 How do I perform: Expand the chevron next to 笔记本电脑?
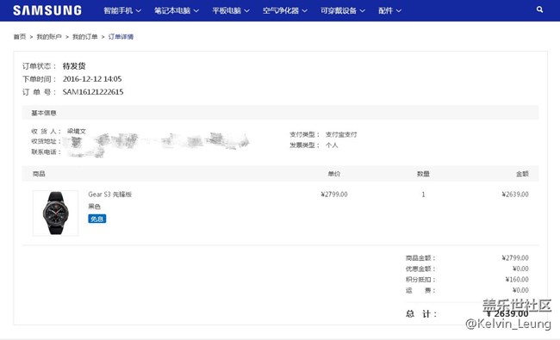(x=196, y=11)
